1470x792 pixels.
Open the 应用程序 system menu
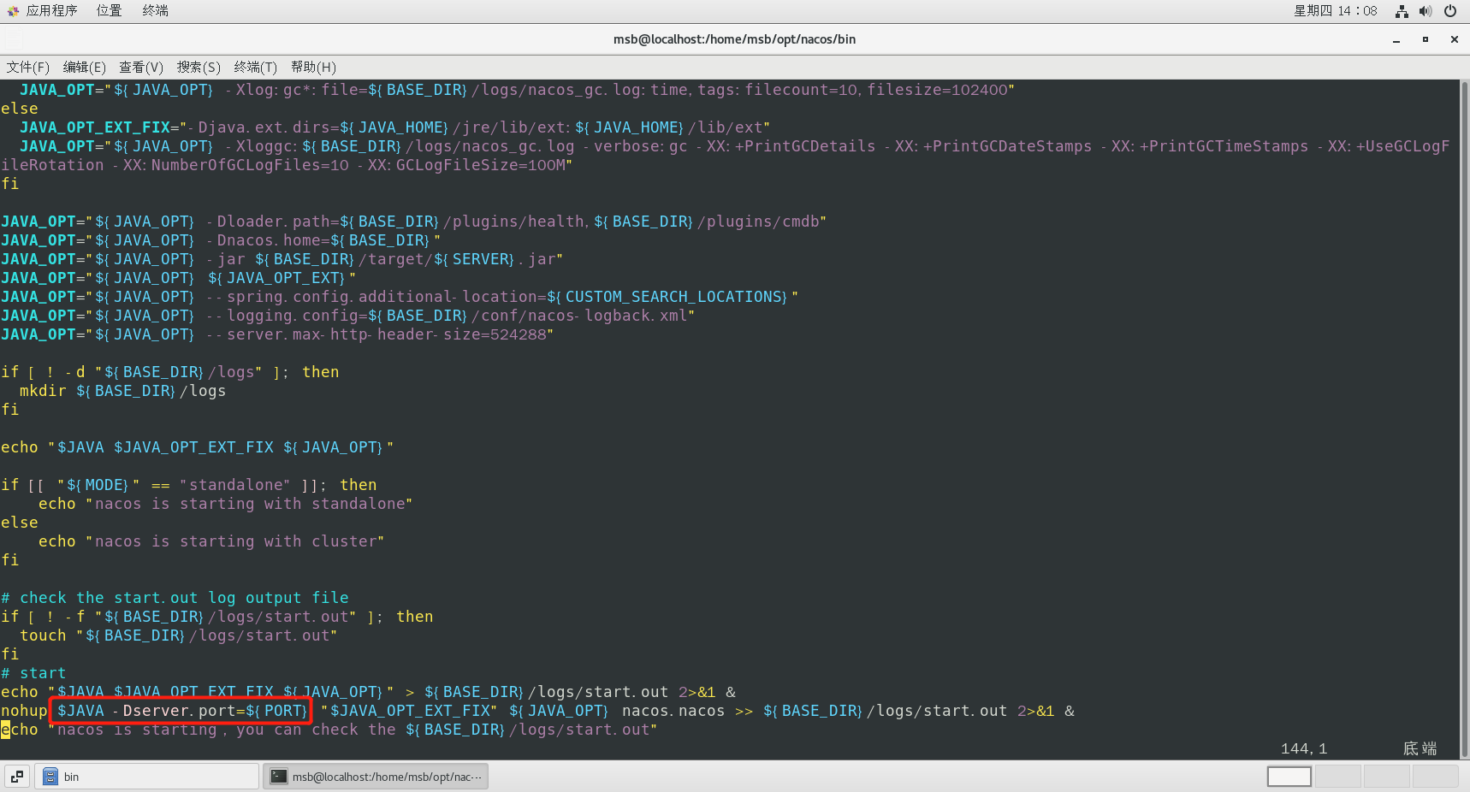click(43, 10)
